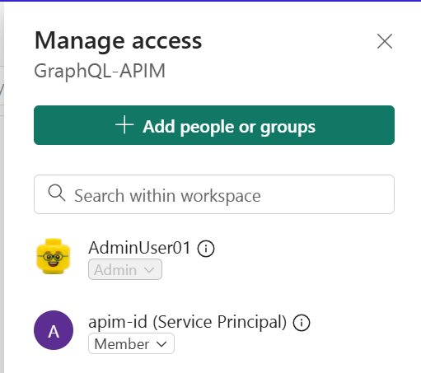
Task: Open info icon next to apim-id
Action: pos(302,323)
